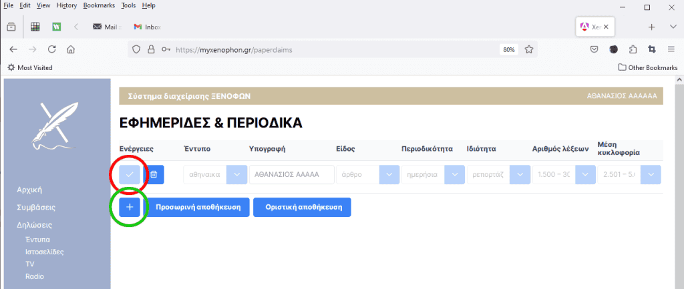The image size is (684, 289).
Task: Add a new row with plus button
Action: tap(130, 207)
